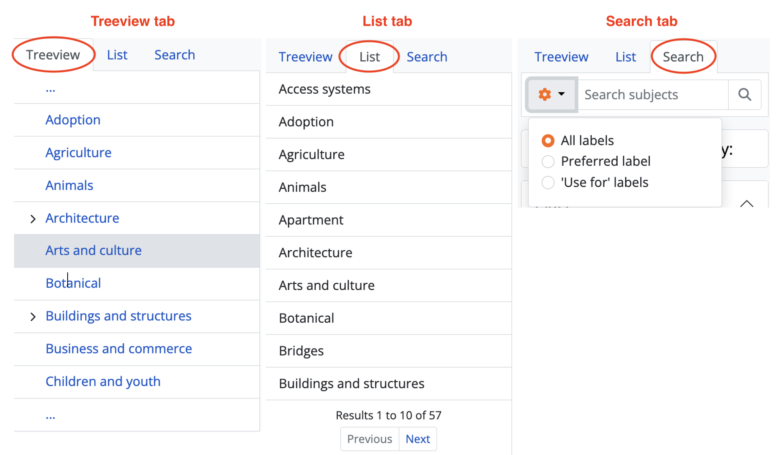The width and height of the screenshot is (781, 455).
Task: Open the circled List tab
Action: (369, 57)
